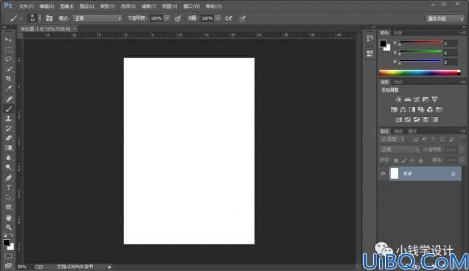Open the File menu

click(x=26, y=6)
